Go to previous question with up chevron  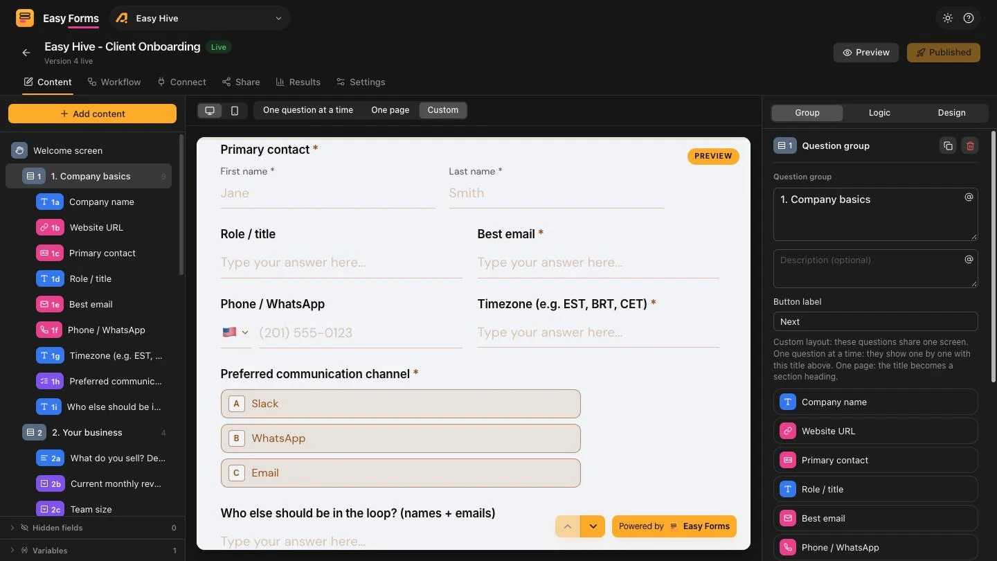pyautogui.click(x=568, y=526)
